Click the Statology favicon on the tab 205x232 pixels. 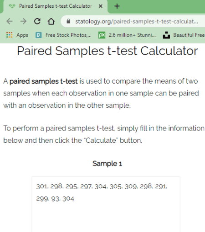[x=12, y=6]
